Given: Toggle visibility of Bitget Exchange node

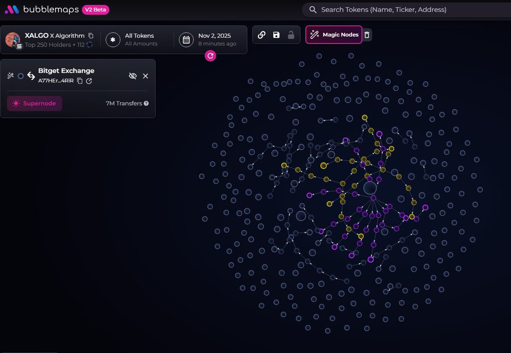Looking at the screenshot, I should click(132, 76).
